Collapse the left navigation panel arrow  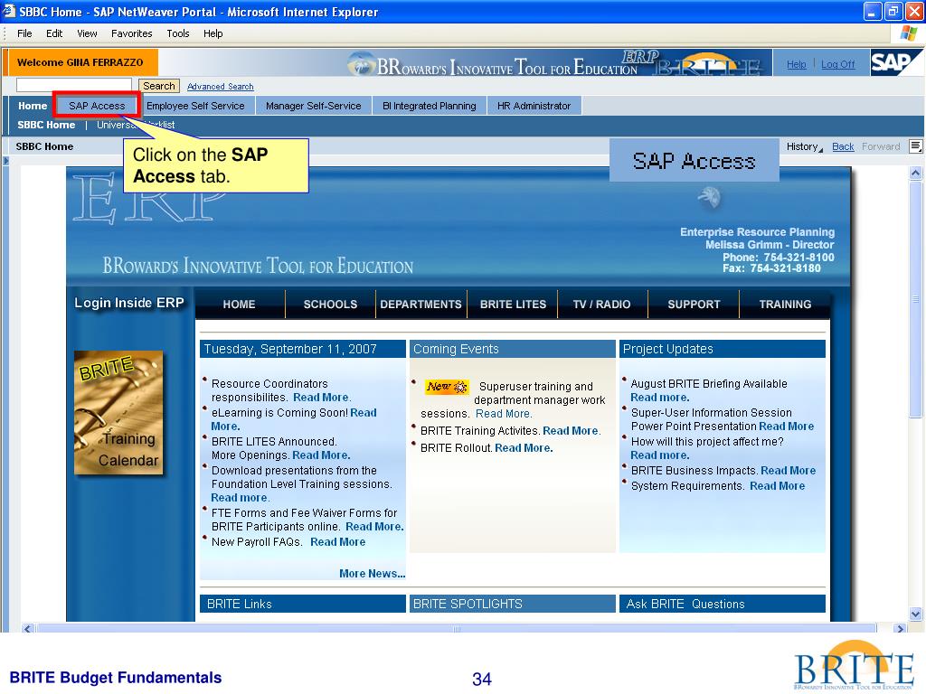point(6,161)
